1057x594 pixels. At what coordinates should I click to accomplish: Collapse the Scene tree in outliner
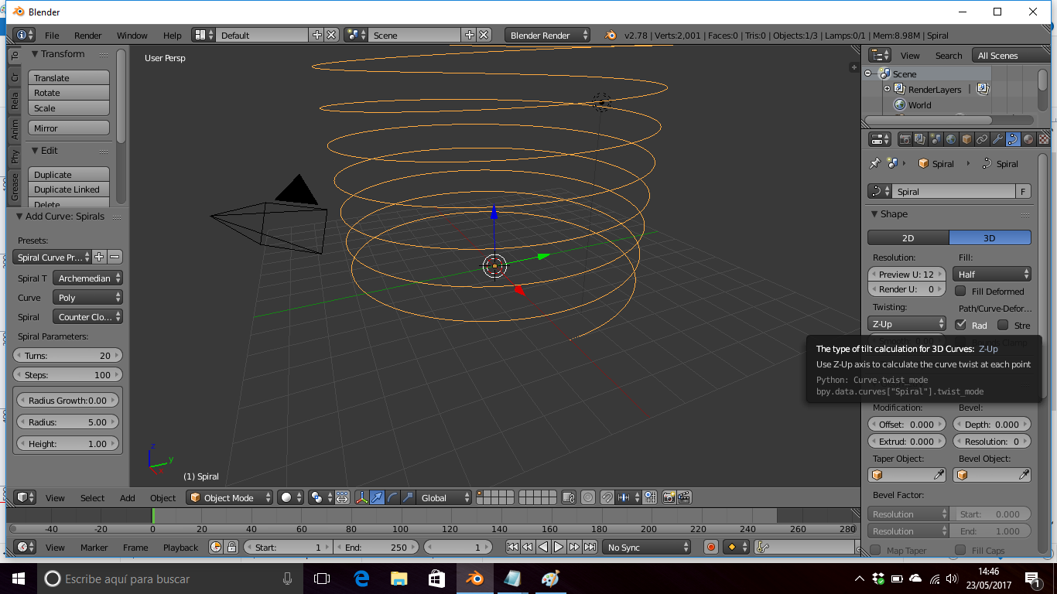tap(868, 73)
